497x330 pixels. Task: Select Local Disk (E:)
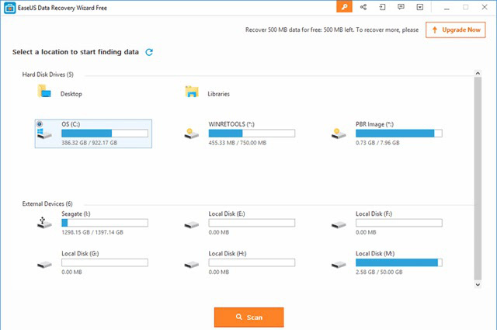point(240,223)
